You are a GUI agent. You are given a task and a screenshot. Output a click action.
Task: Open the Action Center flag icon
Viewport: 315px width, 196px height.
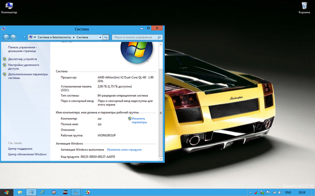(268, 192)
